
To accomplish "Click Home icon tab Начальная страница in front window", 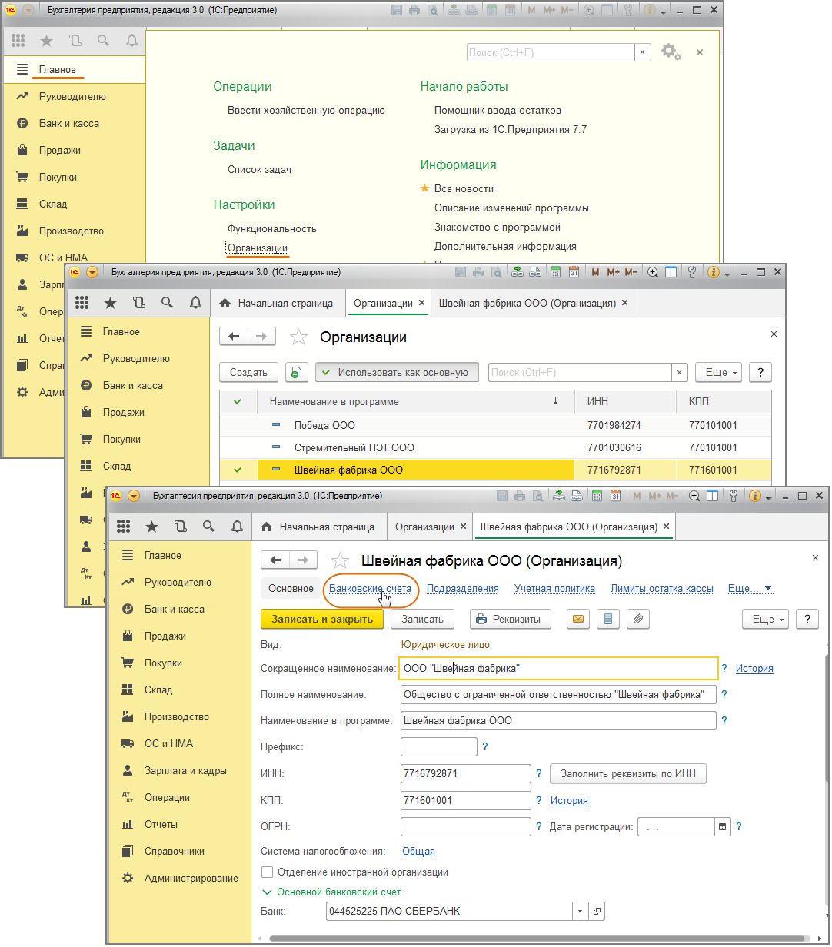I will (318, 527).
